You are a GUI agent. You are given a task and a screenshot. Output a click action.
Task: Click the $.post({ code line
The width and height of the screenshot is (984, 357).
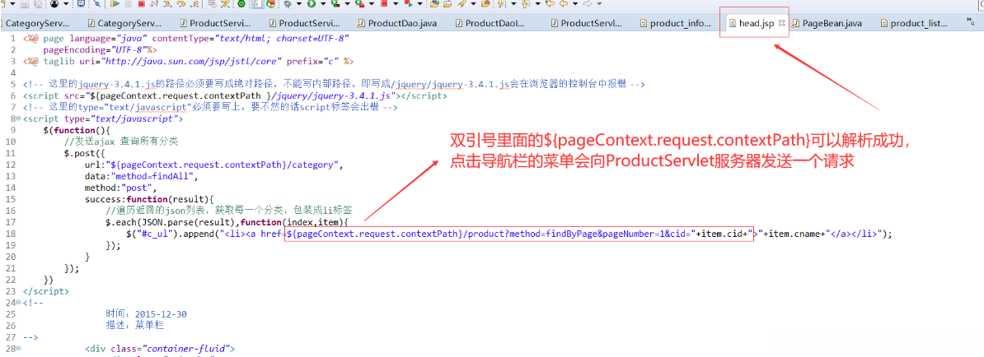tap(85, 153)
